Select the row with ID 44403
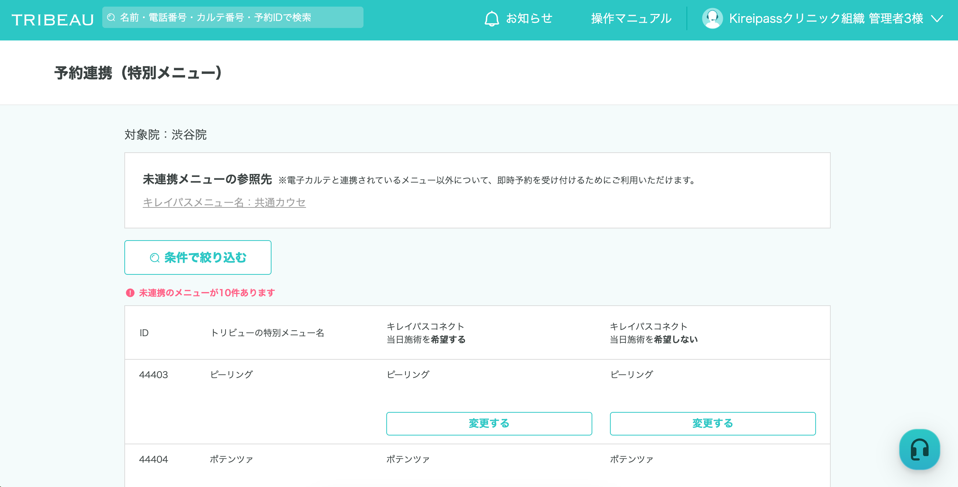Screen dimensions: 958x487 [x=153, y=375]
